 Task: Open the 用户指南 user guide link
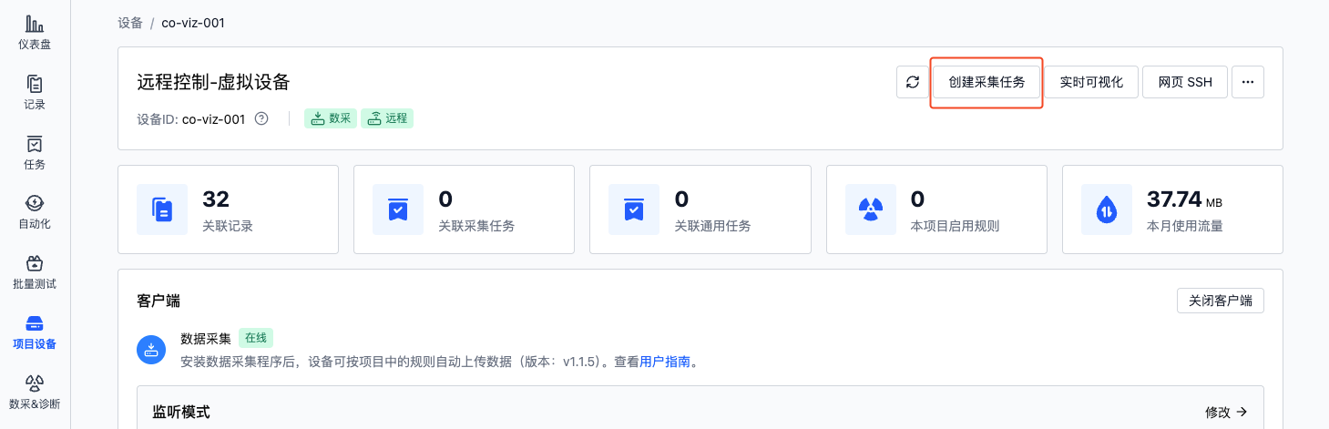click(x=665, y=362)
